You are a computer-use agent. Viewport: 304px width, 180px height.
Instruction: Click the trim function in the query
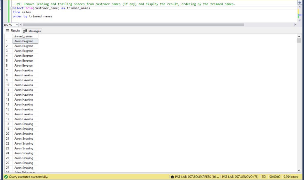click(x=29, y=8)
